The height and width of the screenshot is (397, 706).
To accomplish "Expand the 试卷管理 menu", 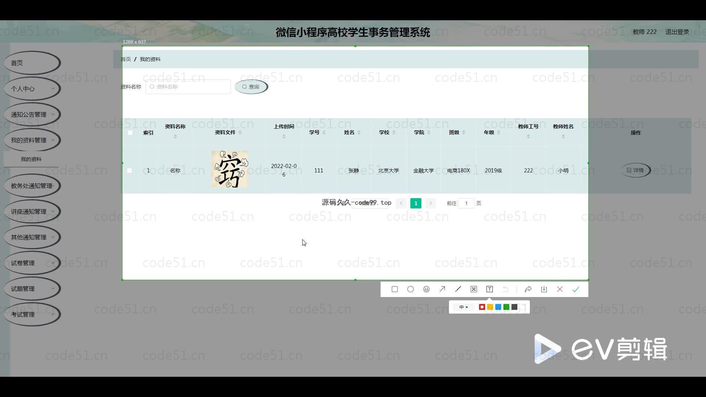I will [x=32, y=263].
